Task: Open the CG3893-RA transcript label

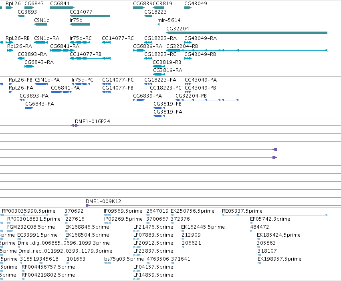Action: click(x=32, y=54)
